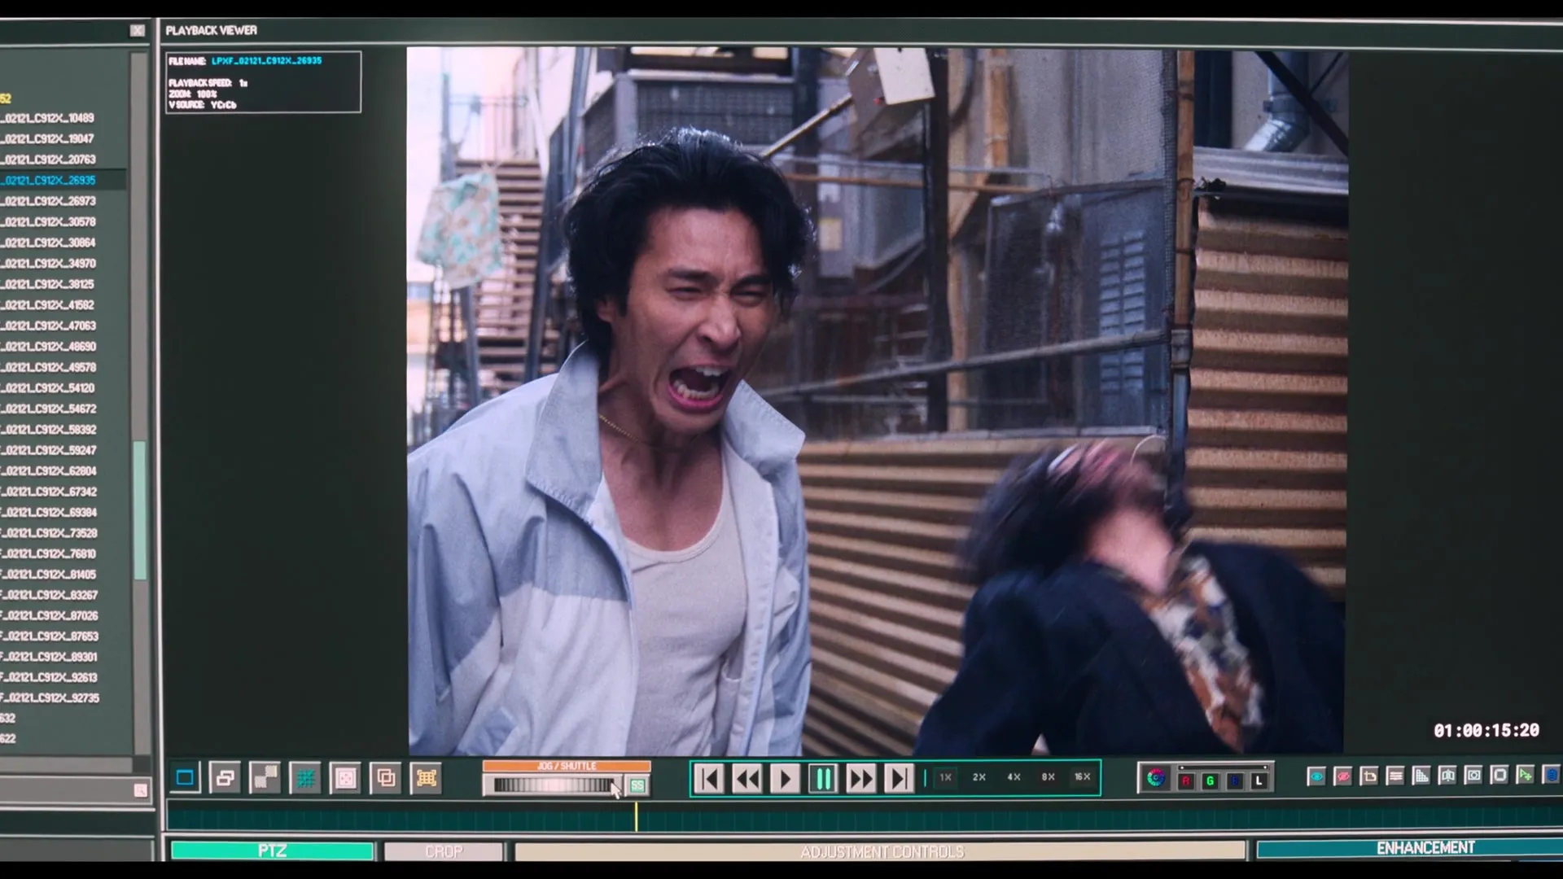The width and height of the screenshot is (1563, 879).
Task: Click the flip/mirror icon
Action: click(1447, 776)
